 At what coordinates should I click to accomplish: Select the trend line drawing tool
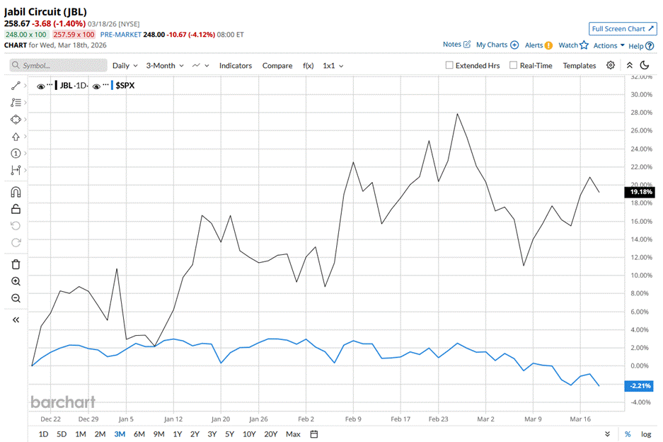16,86
